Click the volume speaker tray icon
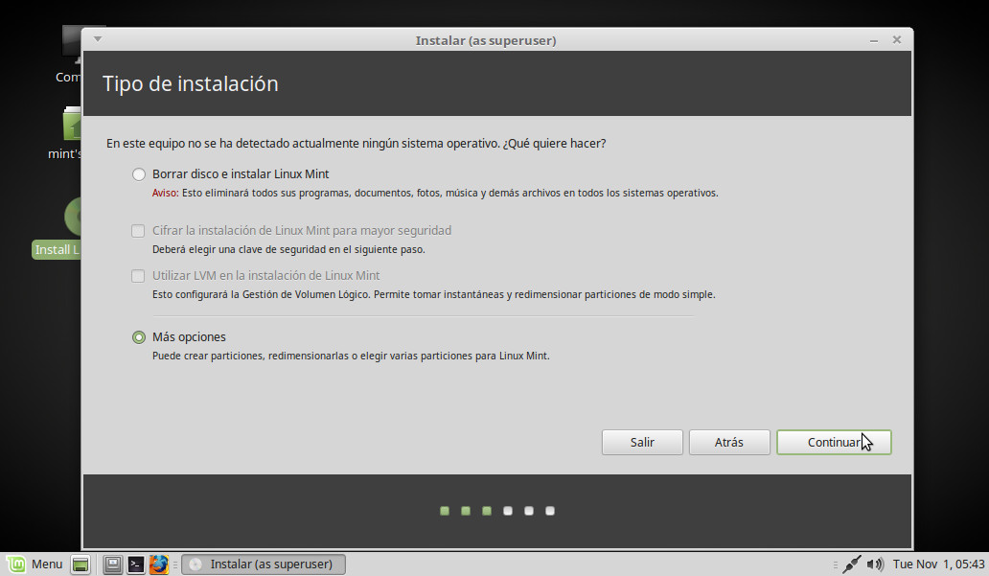 coord(874,564)
